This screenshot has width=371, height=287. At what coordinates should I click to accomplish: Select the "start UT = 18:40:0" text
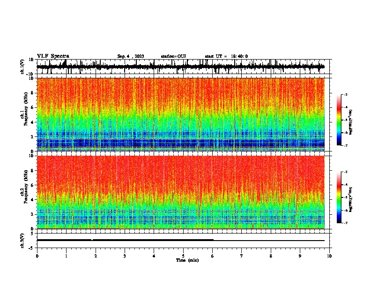coord(226,56)
